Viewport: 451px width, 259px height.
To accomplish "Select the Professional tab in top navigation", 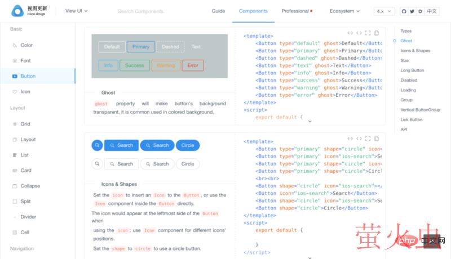I will coord(297,11).
